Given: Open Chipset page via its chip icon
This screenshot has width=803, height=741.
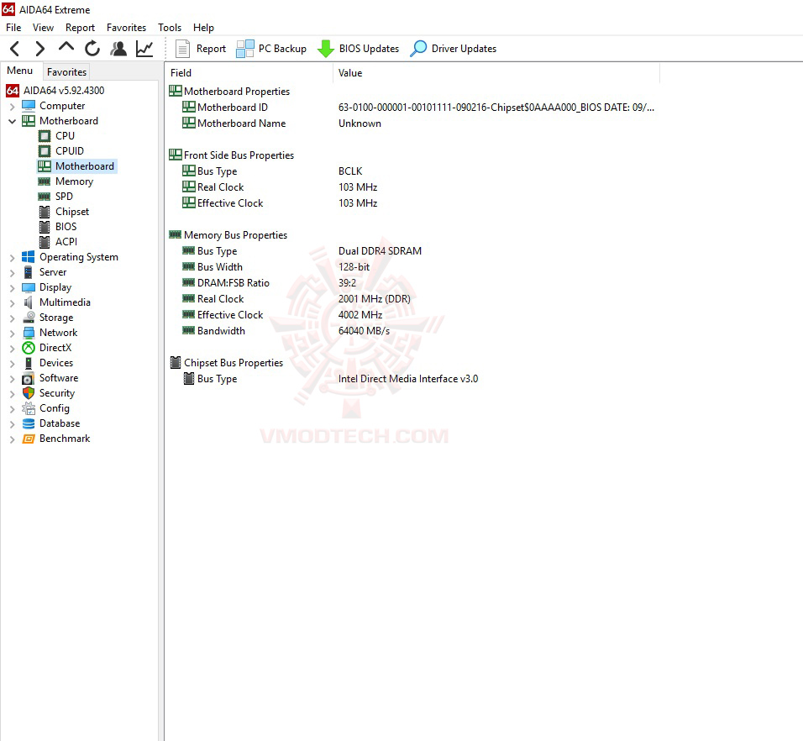Looking at the screenshot, I should (45, 212).
